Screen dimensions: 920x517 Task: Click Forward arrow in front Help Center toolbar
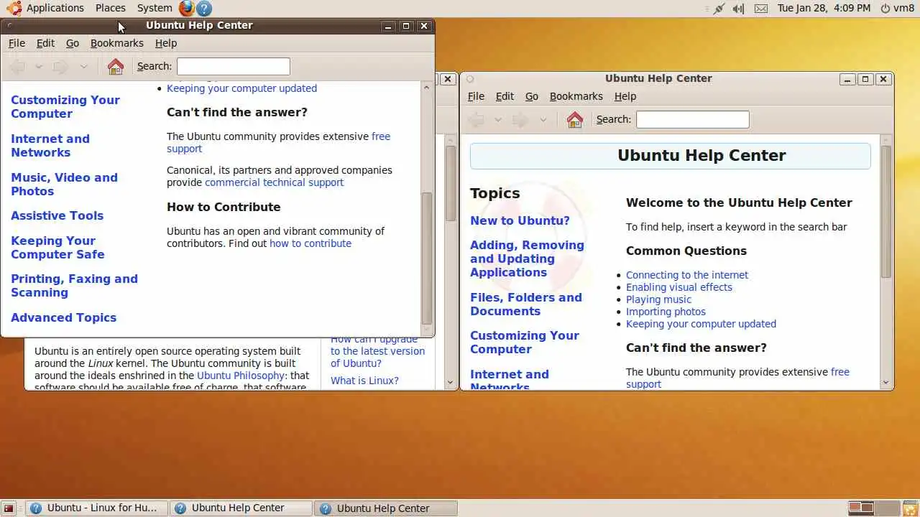pyautogui.click(x=61, y=67)
